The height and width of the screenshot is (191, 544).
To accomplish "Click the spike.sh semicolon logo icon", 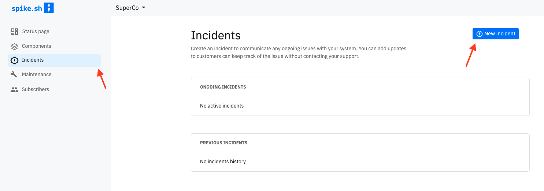I will (49, 8).
